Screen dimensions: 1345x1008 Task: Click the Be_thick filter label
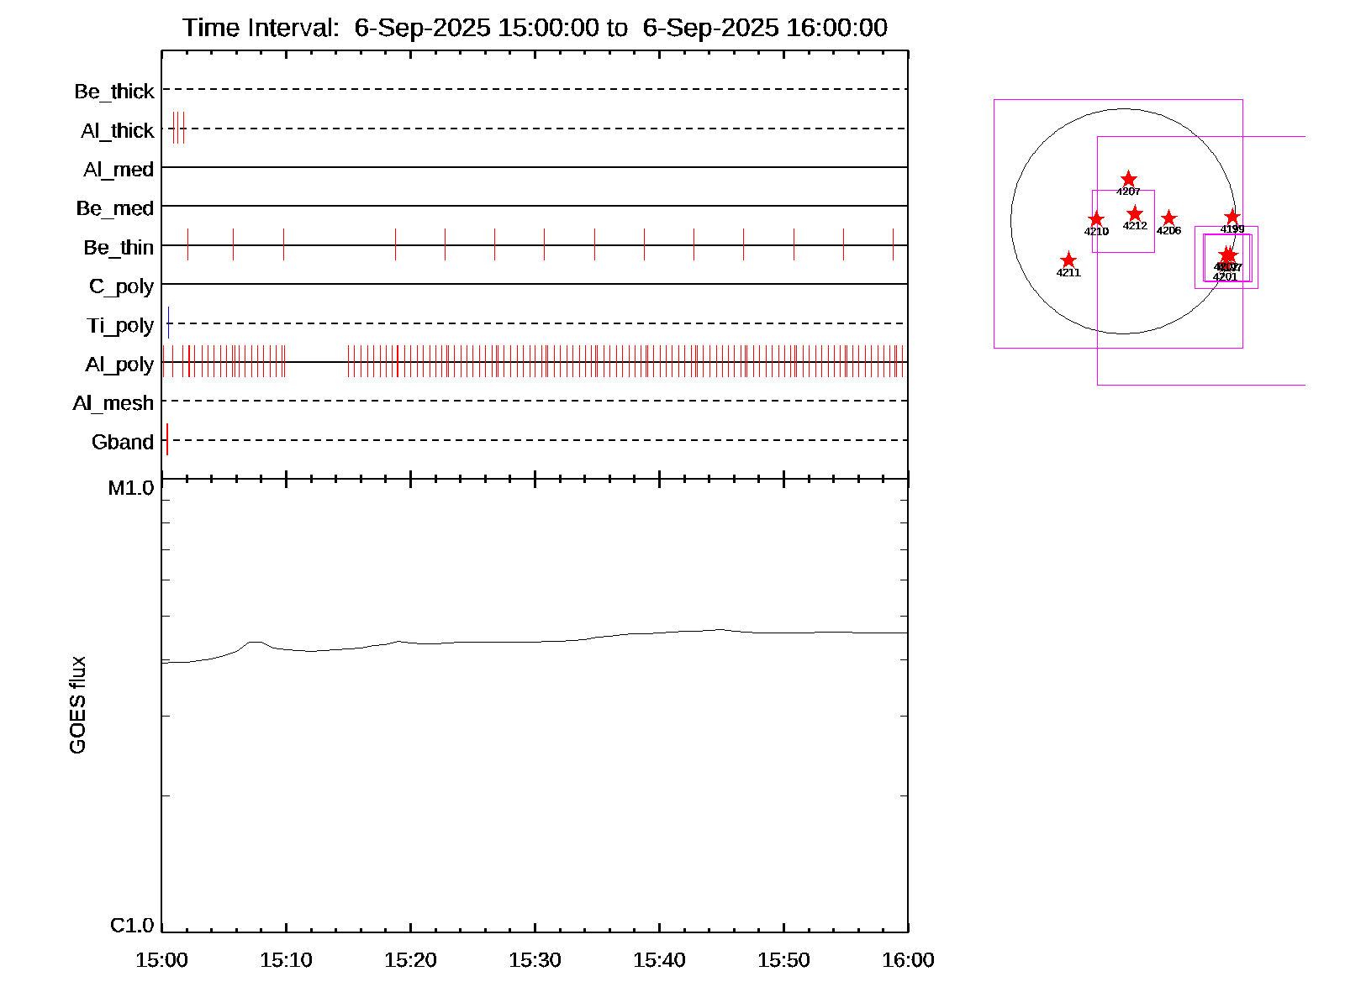coord(114,92)
